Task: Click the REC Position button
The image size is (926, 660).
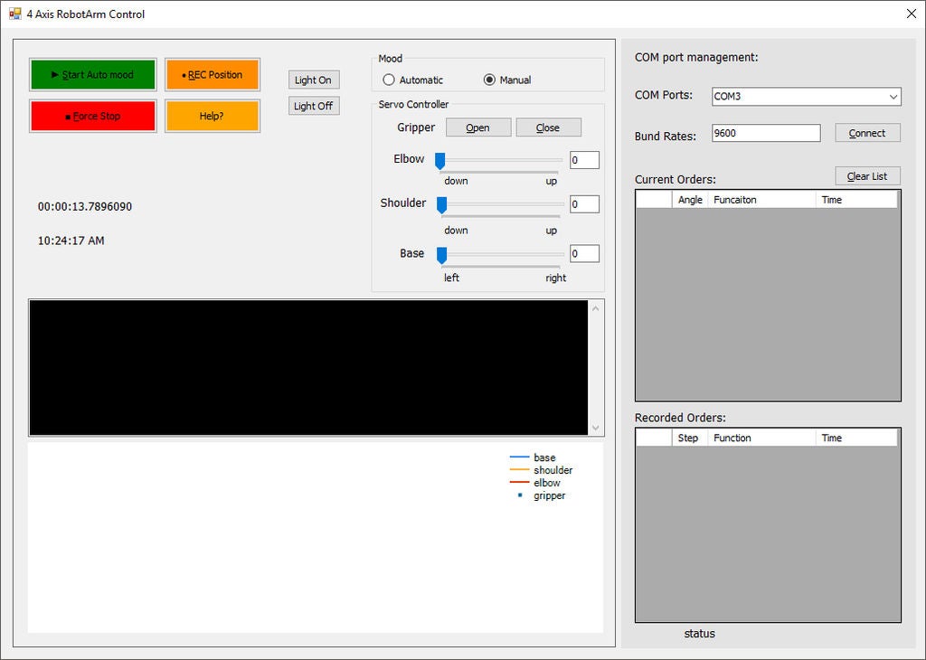Action: coord(213,75)
